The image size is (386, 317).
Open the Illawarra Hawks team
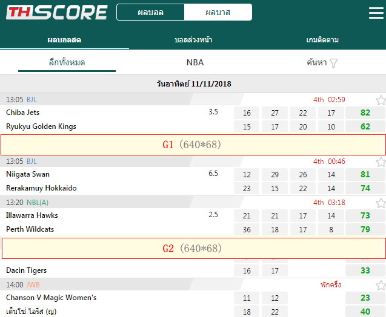tap(32, 215)
